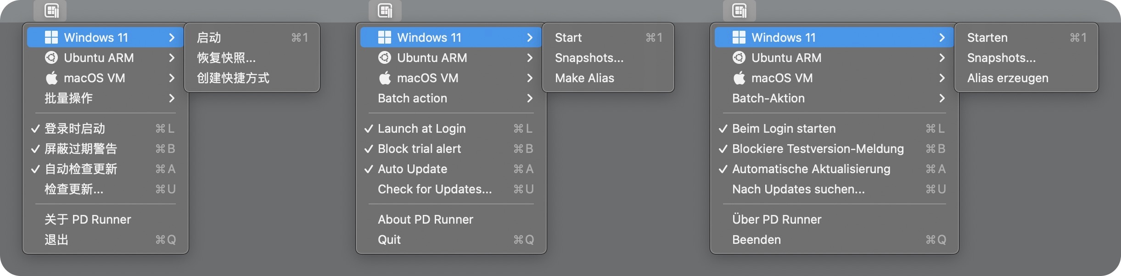This screenshot has width=1121, height=276.
Task: Click the Ubuntu logo icon in the English menu
Action: (384, 58)
